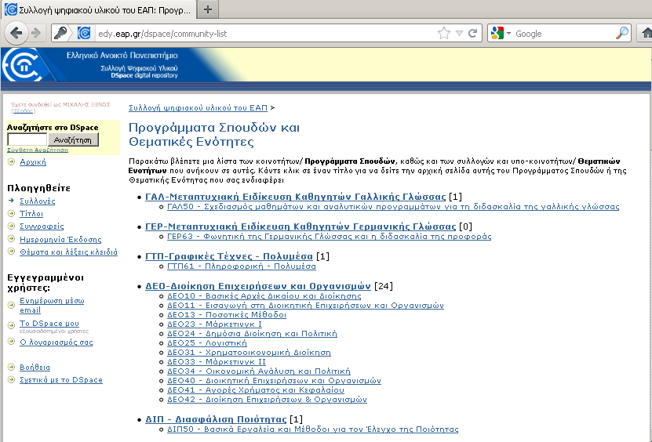Image resolution: width=652 pixels, height=442 pixels.
Task: Click the bullet icon beside Ο λογαριασμός σας
Action: [11, 342]
